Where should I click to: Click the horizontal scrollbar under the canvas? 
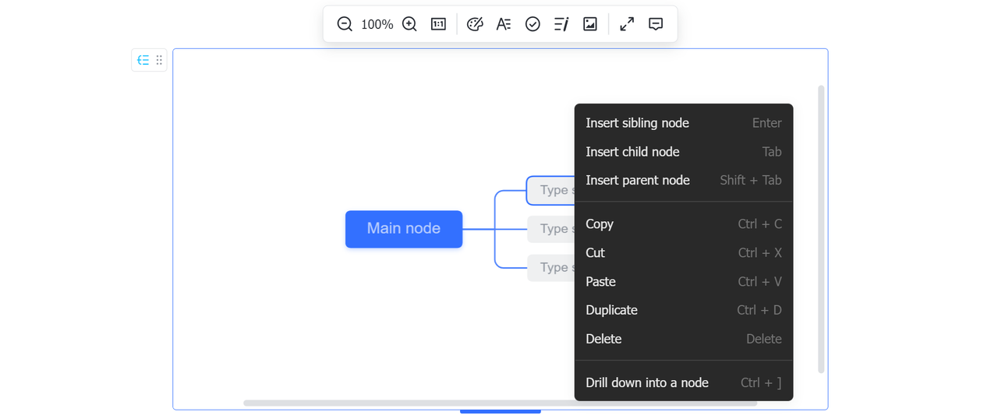coord(499,403)
